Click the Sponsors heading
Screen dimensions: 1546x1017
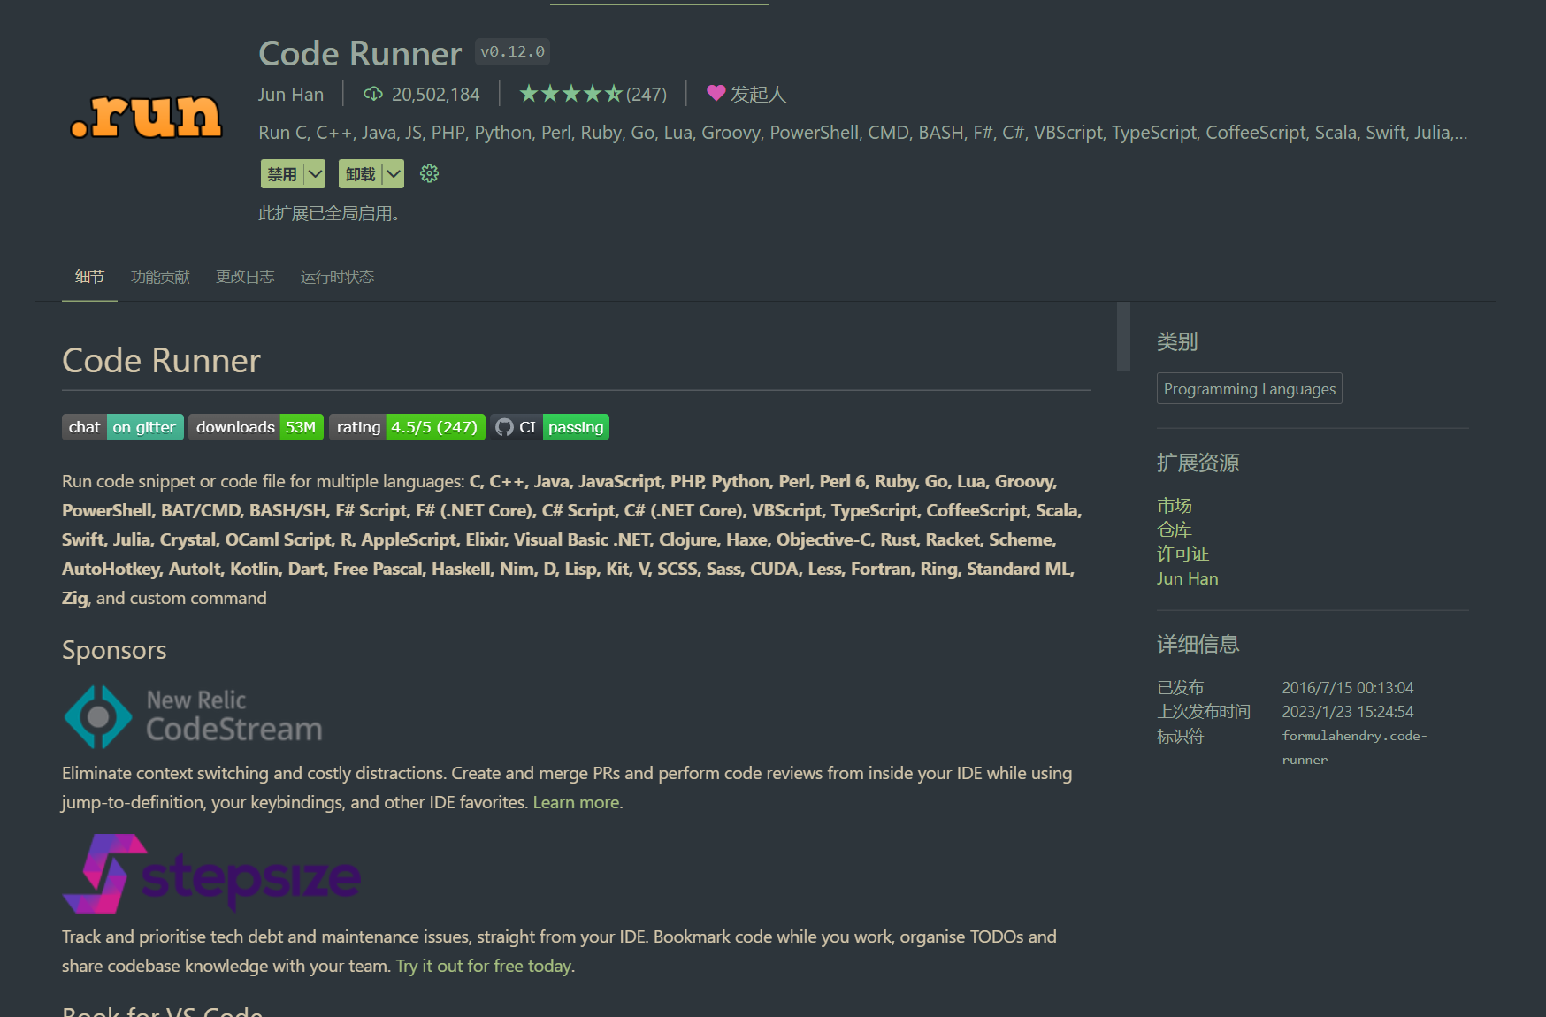(x=114, y=650)
